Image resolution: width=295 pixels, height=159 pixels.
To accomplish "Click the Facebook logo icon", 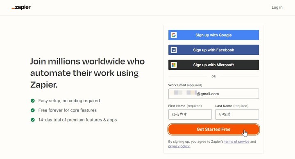I will pyautogui.click(x=174, y=50).
